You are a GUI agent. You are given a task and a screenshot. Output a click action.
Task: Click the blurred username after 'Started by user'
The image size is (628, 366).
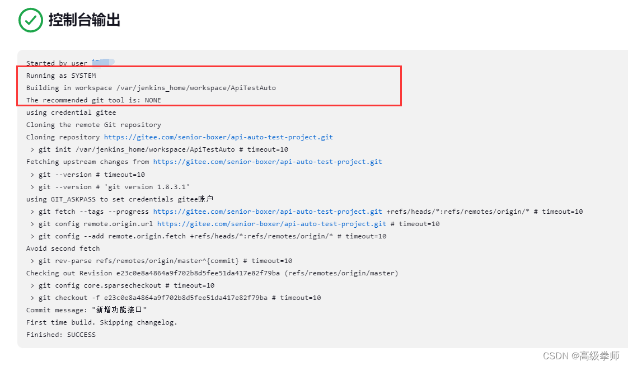pos(103,62)
